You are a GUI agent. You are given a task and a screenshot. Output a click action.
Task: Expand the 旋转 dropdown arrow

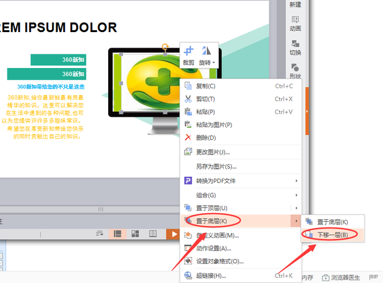214,63
